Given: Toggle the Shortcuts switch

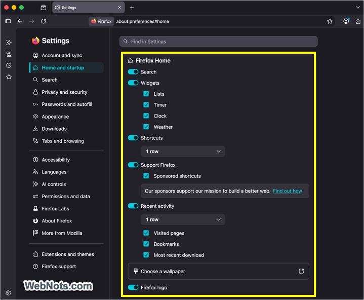Looking at the screenshot, I should point(133,138).
